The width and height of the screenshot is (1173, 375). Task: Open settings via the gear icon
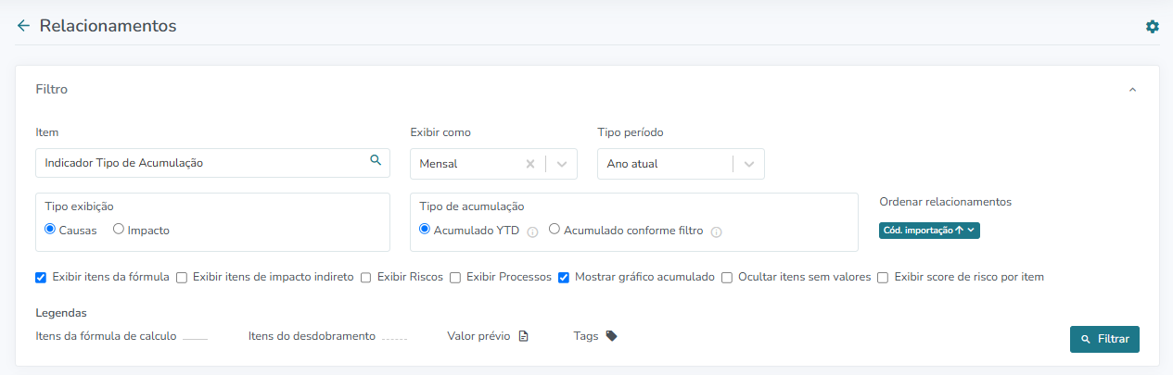pyautogui.click(x=1153, y=27)
